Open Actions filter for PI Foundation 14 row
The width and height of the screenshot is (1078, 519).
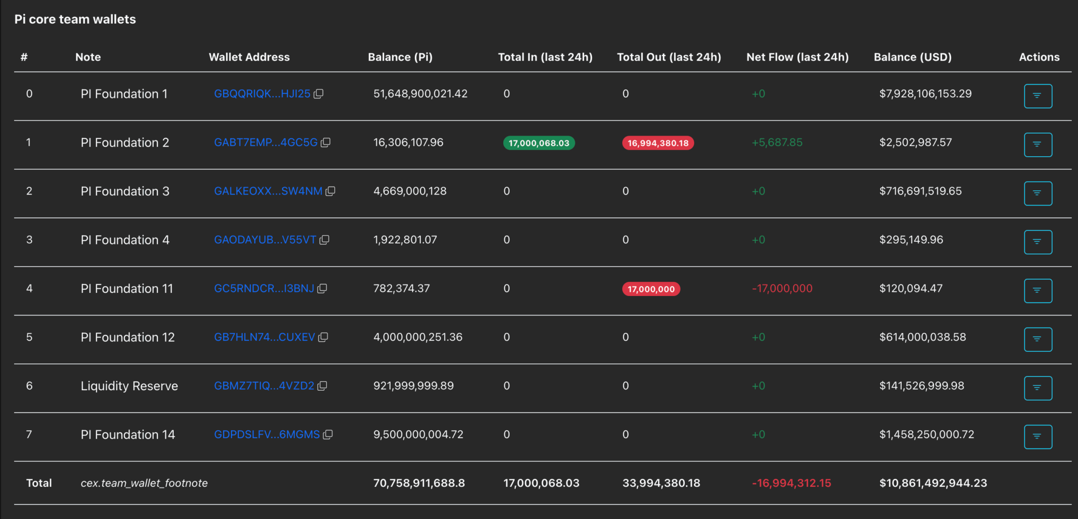coord(1037,436)
